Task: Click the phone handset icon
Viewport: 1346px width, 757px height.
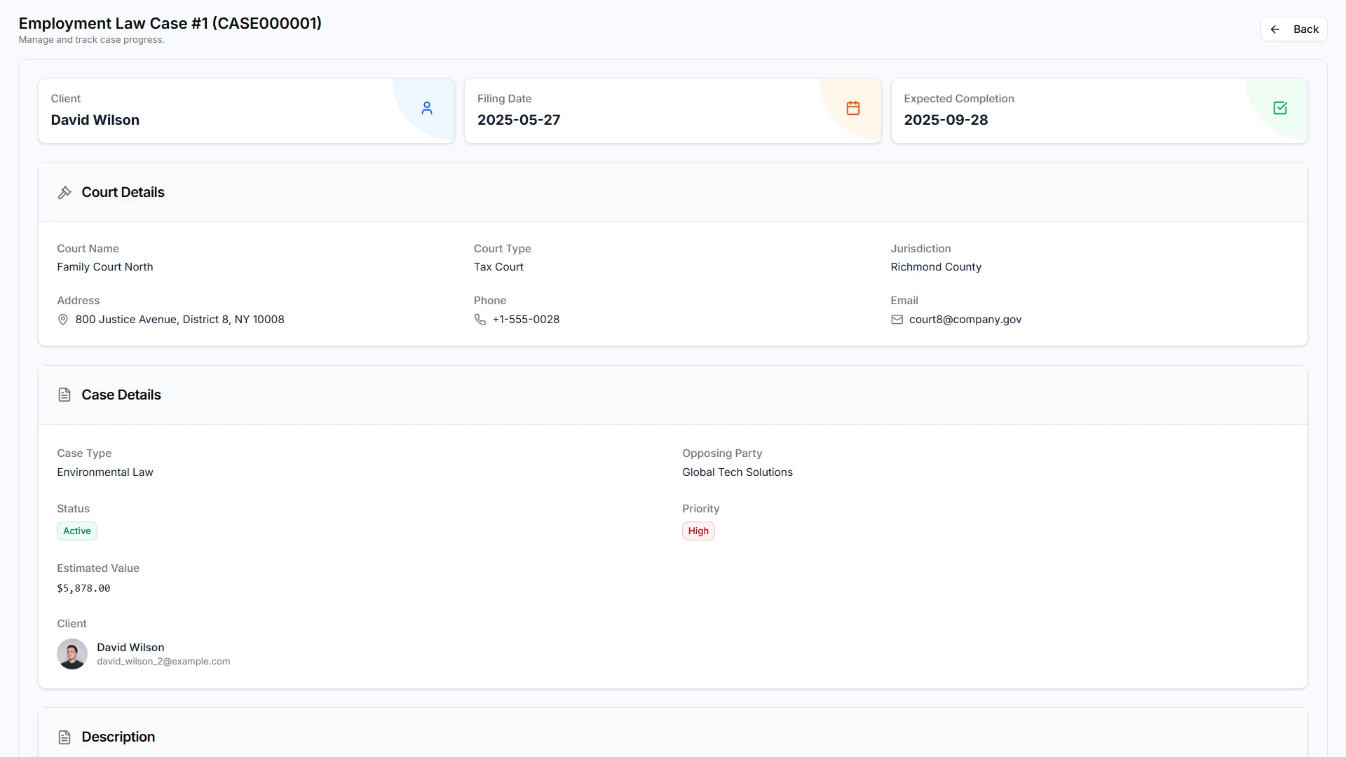Action: 480,320
